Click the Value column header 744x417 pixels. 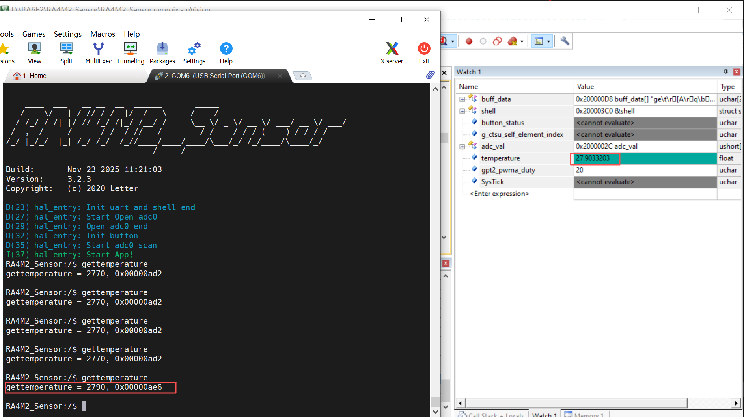tap(645, 87)
